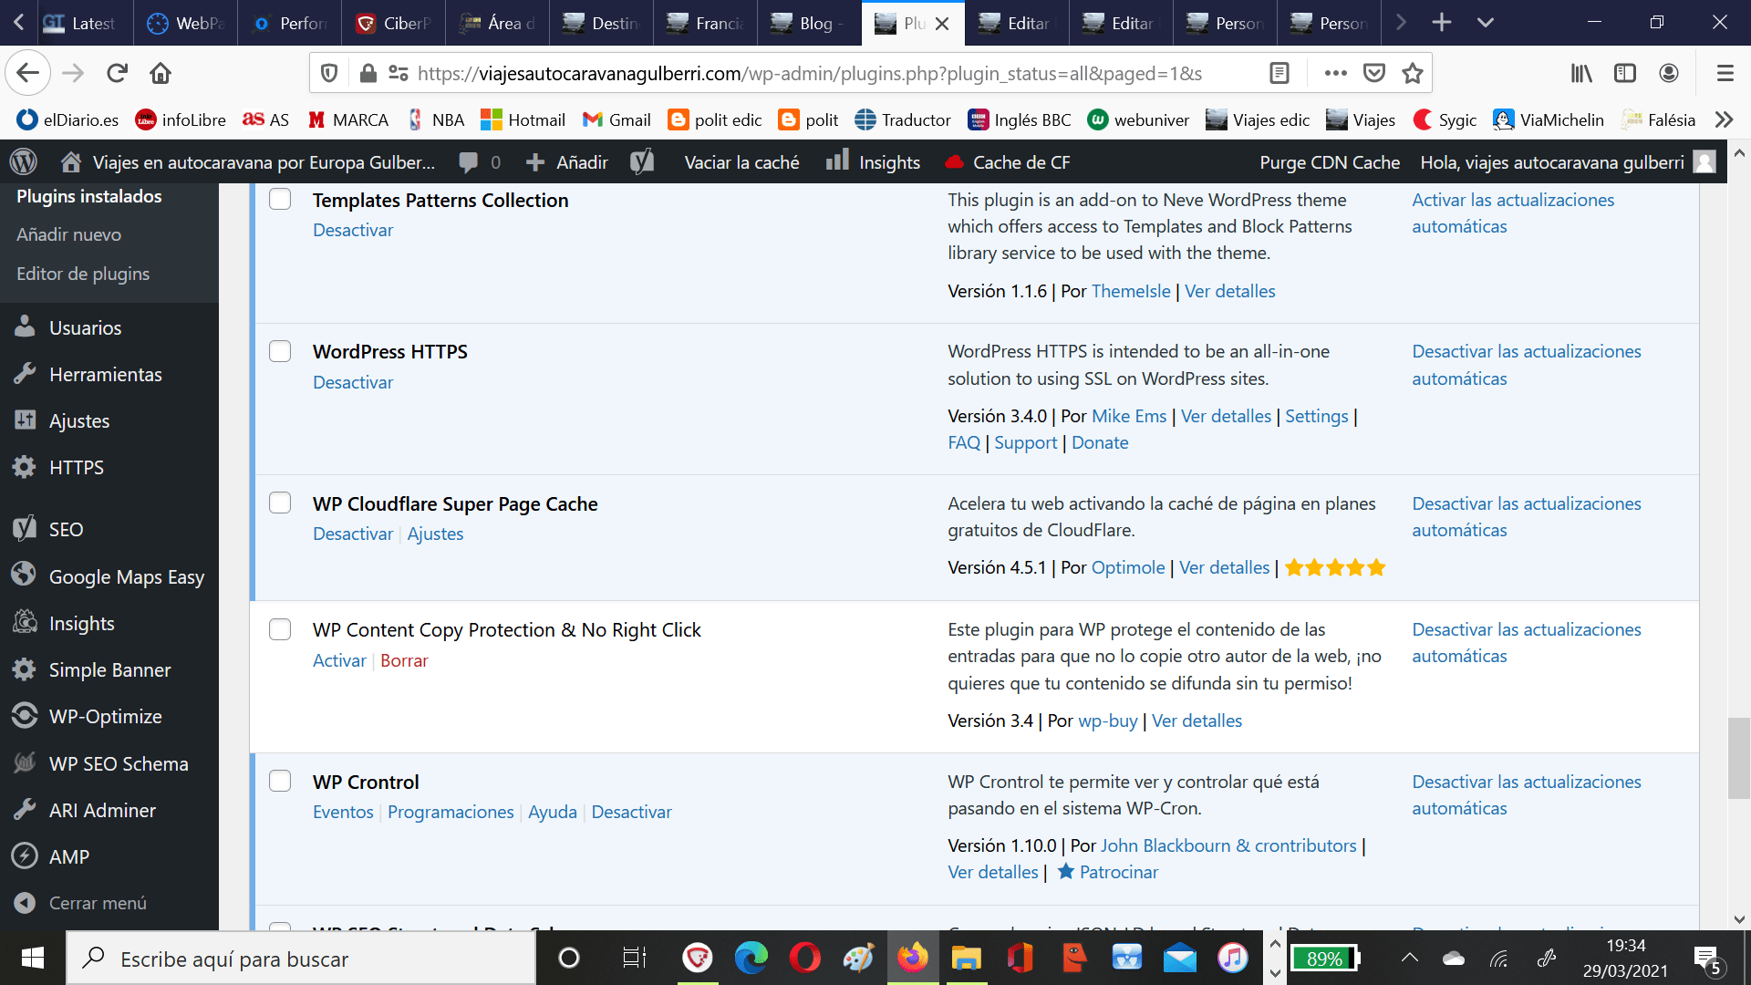Open Traductor bookmark
1751x985 pixels.
(x=903, y=119)
